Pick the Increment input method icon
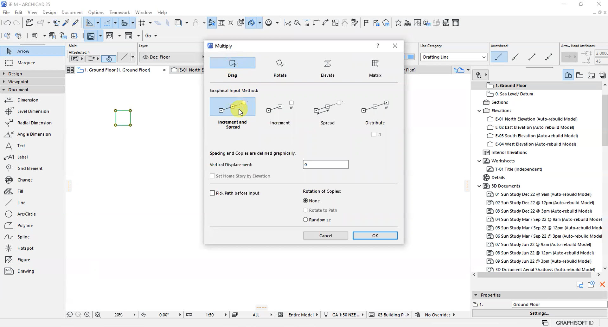Image resolution: width=608 pixels, height=327 pixels. (x=280, y=108)
